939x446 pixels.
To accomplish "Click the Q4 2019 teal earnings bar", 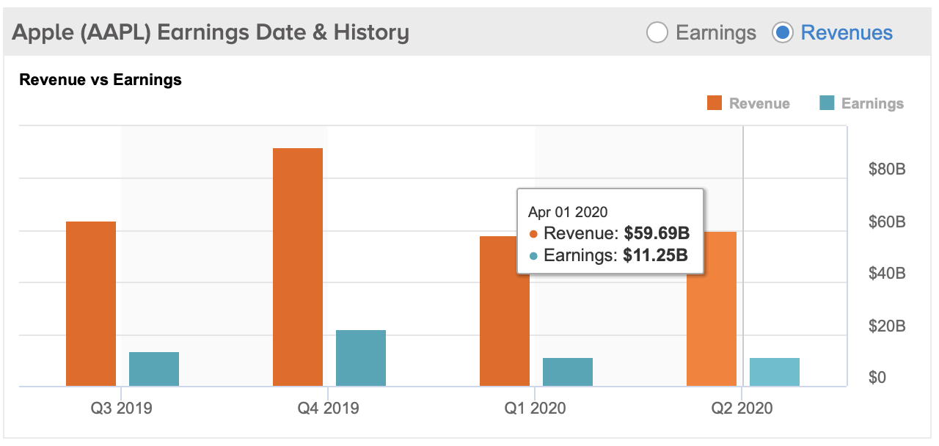I will pos(361,358).
